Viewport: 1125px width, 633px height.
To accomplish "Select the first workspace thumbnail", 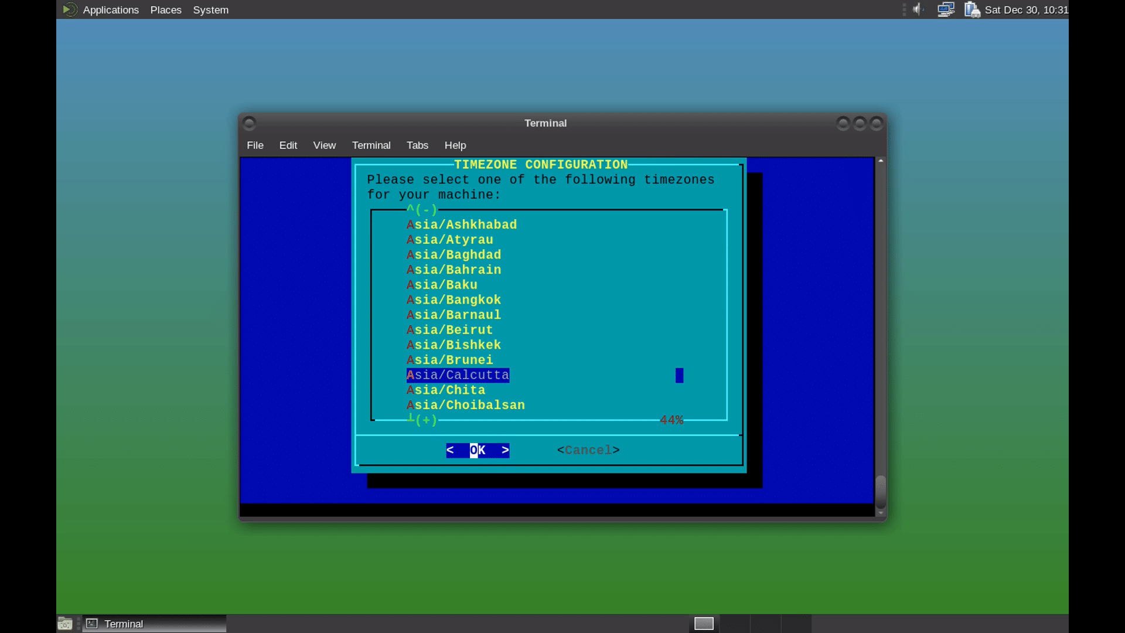I will pyautogui.click(x=704, y=624).
